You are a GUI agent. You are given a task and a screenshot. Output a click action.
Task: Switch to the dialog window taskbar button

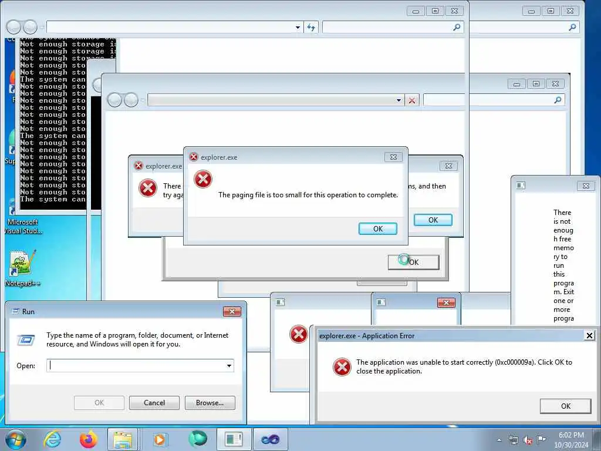pos(234,439)
